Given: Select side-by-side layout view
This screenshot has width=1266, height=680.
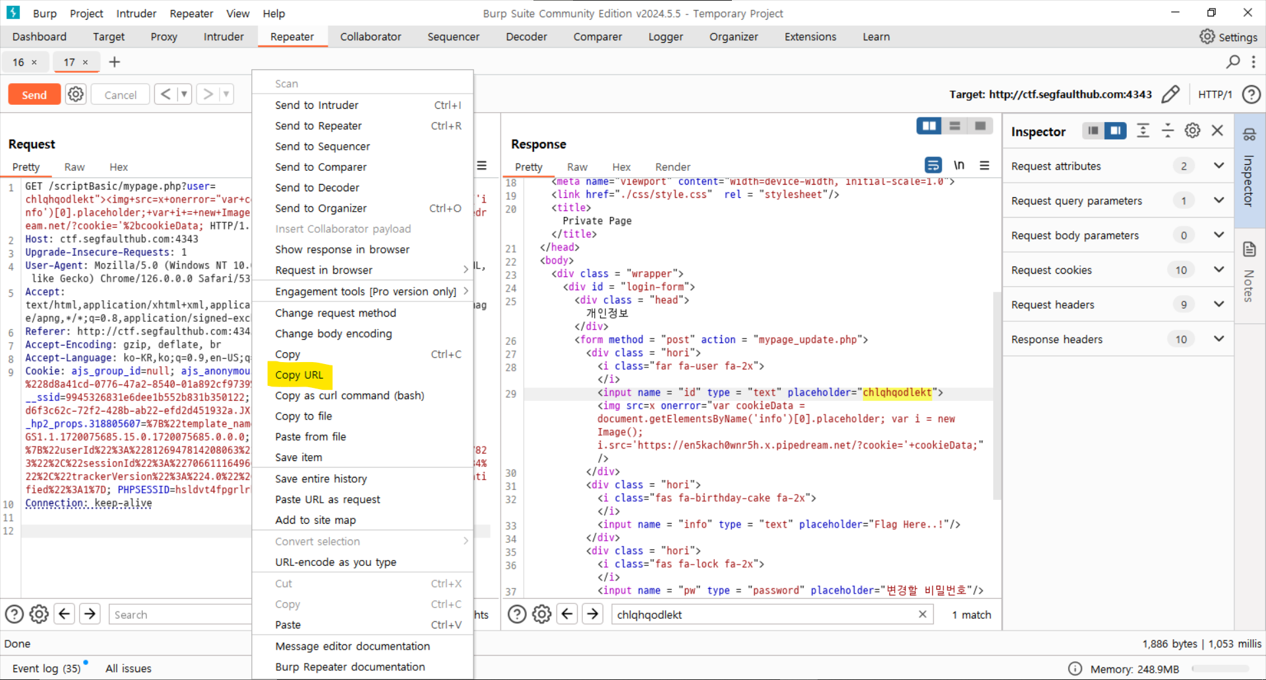Looking at the screenshot, I should coord(929,126).
